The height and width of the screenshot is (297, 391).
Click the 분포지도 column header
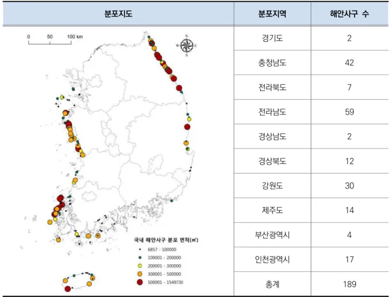tap(118, 14)
